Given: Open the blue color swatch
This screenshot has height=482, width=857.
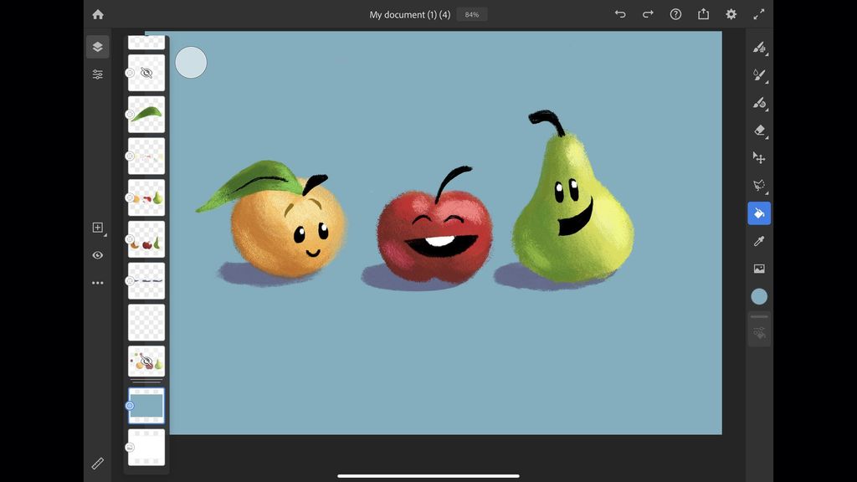Looking at the screenshot, I should (760, 295).
